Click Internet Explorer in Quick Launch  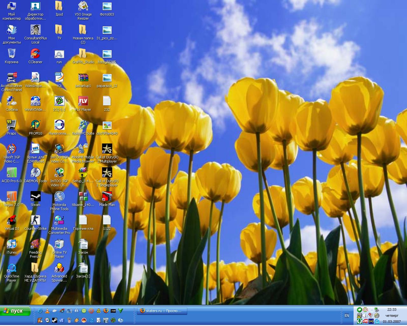coord(40,311)
